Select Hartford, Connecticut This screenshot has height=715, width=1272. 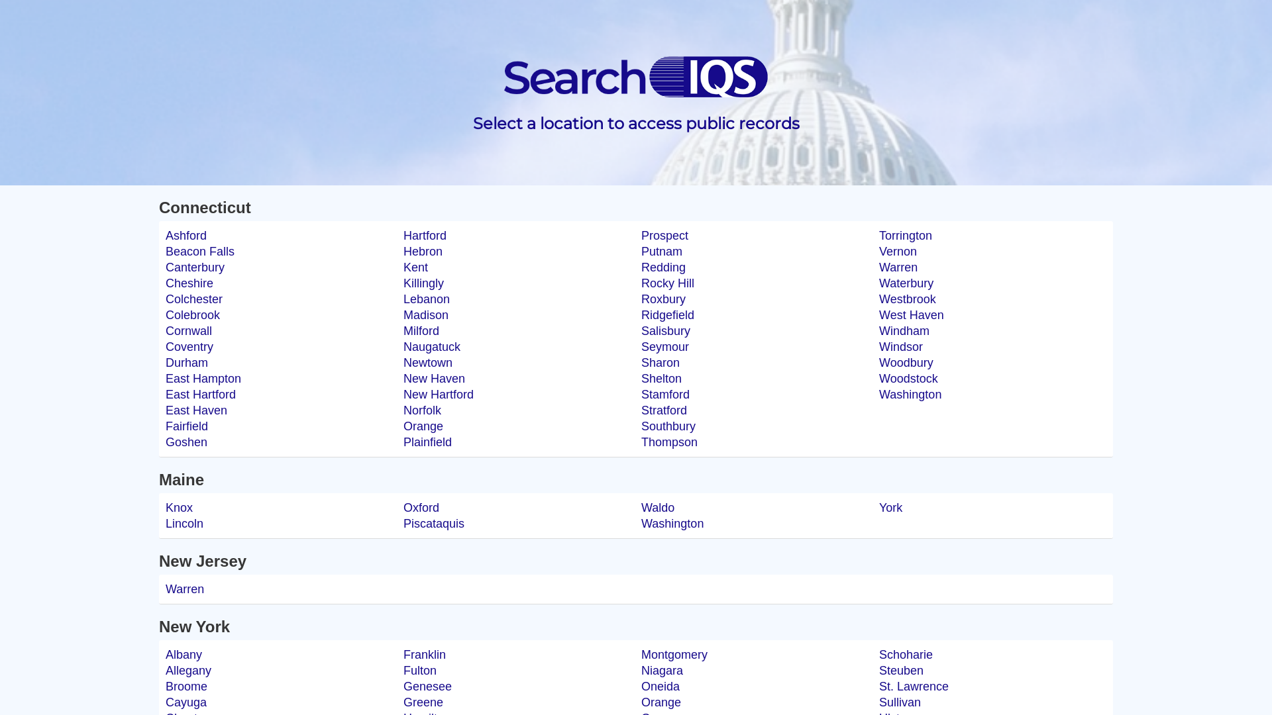pos(425,236)
